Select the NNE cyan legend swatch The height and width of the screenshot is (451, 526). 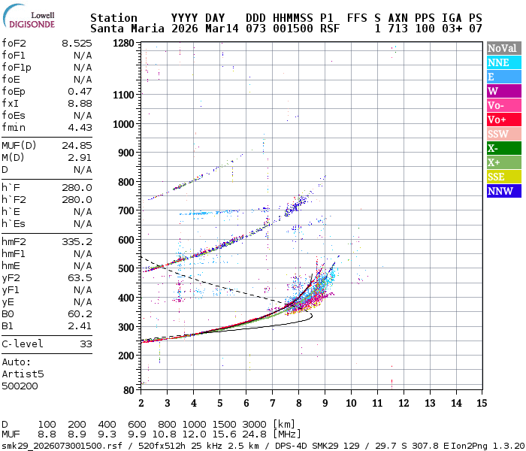504,62
